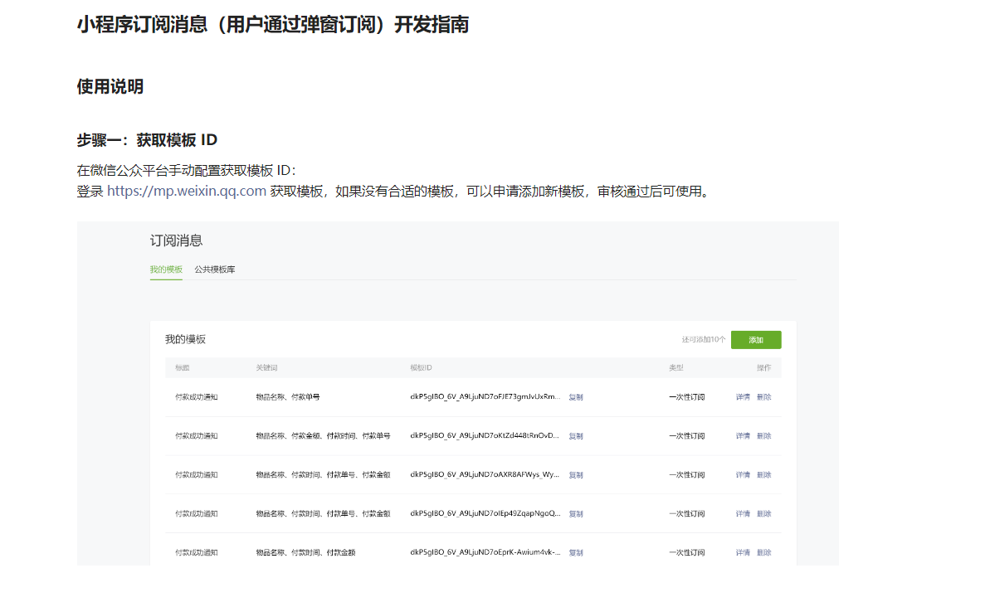The width and height of the screenshot is (990, 602).
Task: Click 删除 for the oFJE73gmJvUxRm template
Action: (x=764, y=397)
